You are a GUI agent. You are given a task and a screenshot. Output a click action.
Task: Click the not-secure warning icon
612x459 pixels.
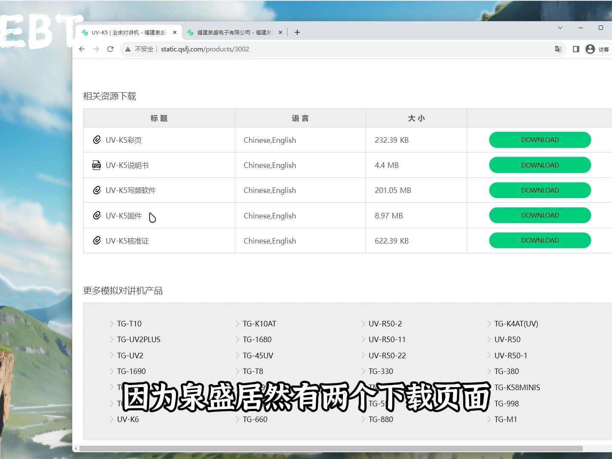[127, 49]
